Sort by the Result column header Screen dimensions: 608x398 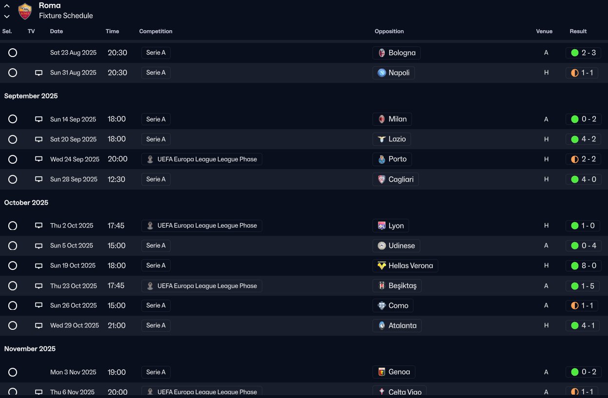578,31
